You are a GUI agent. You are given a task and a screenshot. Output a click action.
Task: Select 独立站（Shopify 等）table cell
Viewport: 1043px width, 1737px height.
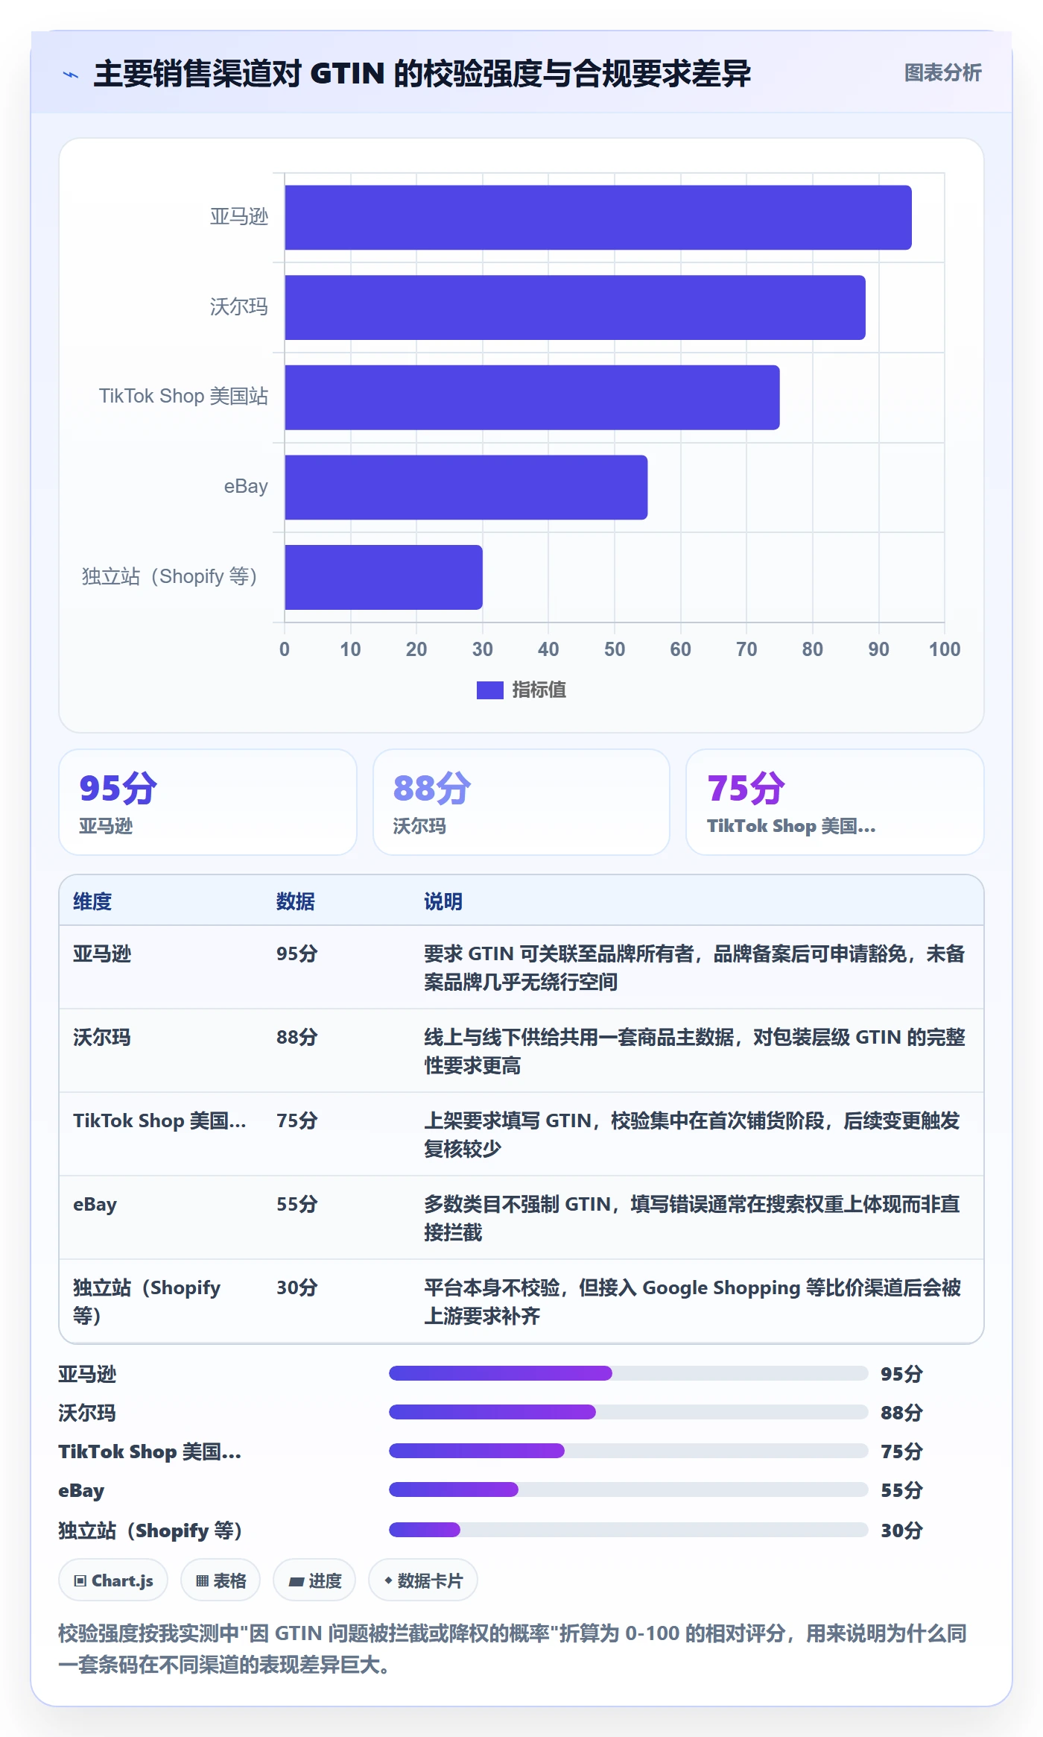147,1302
